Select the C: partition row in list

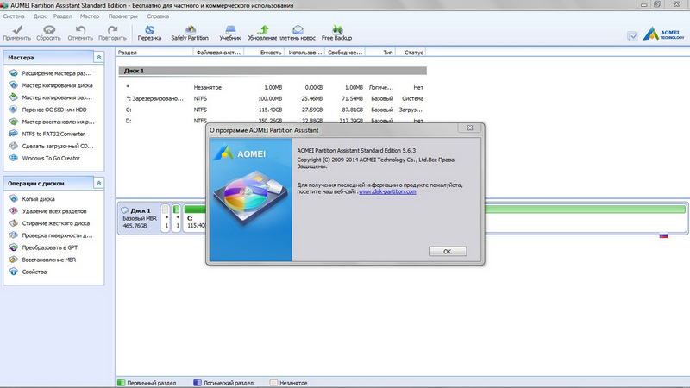tap(272, 110)
